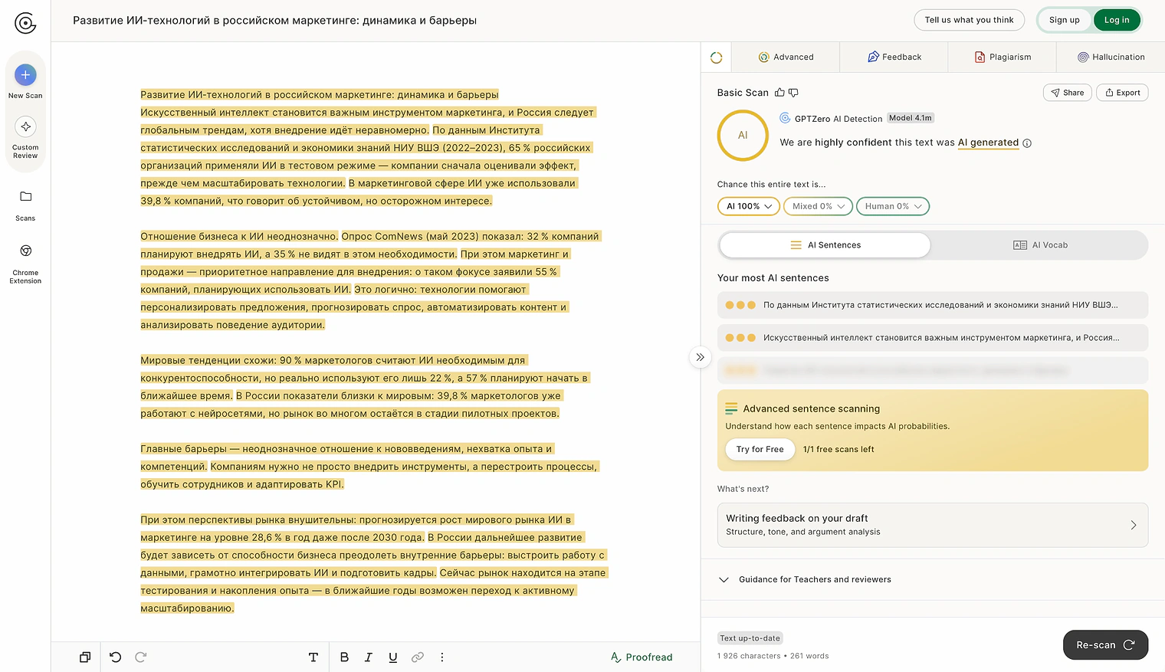The image size is (1165, 672).
Task: Click the GPTZero logo icon
Action: tap(25, 23)
